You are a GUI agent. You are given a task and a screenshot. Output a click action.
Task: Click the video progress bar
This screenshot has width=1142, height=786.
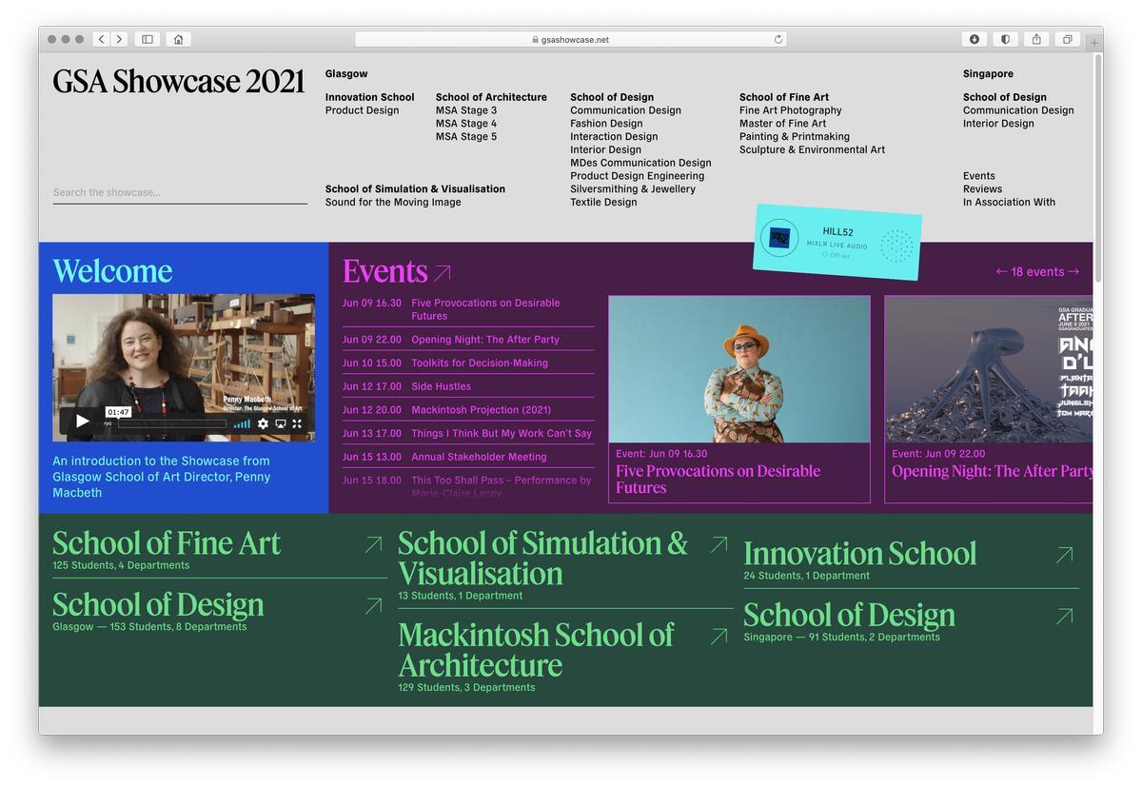(171, 424)
